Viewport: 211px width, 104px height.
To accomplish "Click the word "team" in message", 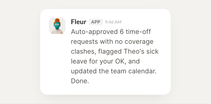I will [x=119, y=71].
